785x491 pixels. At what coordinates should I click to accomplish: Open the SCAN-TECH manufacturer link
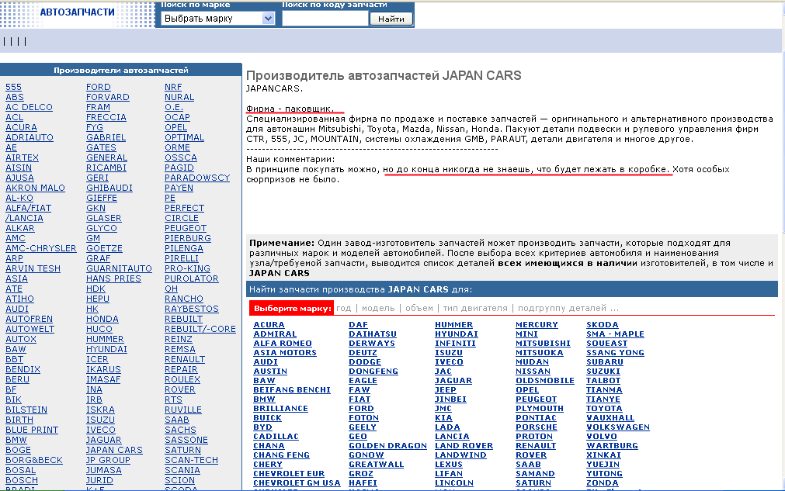point(191,460)
